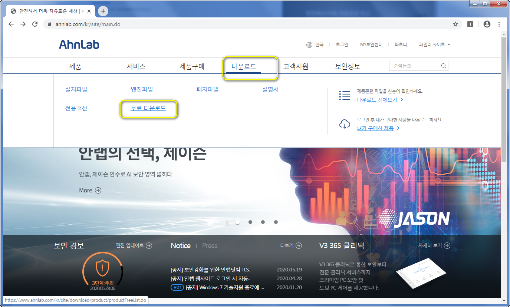
Task: Click the browser back arrow
Action: 11,24
